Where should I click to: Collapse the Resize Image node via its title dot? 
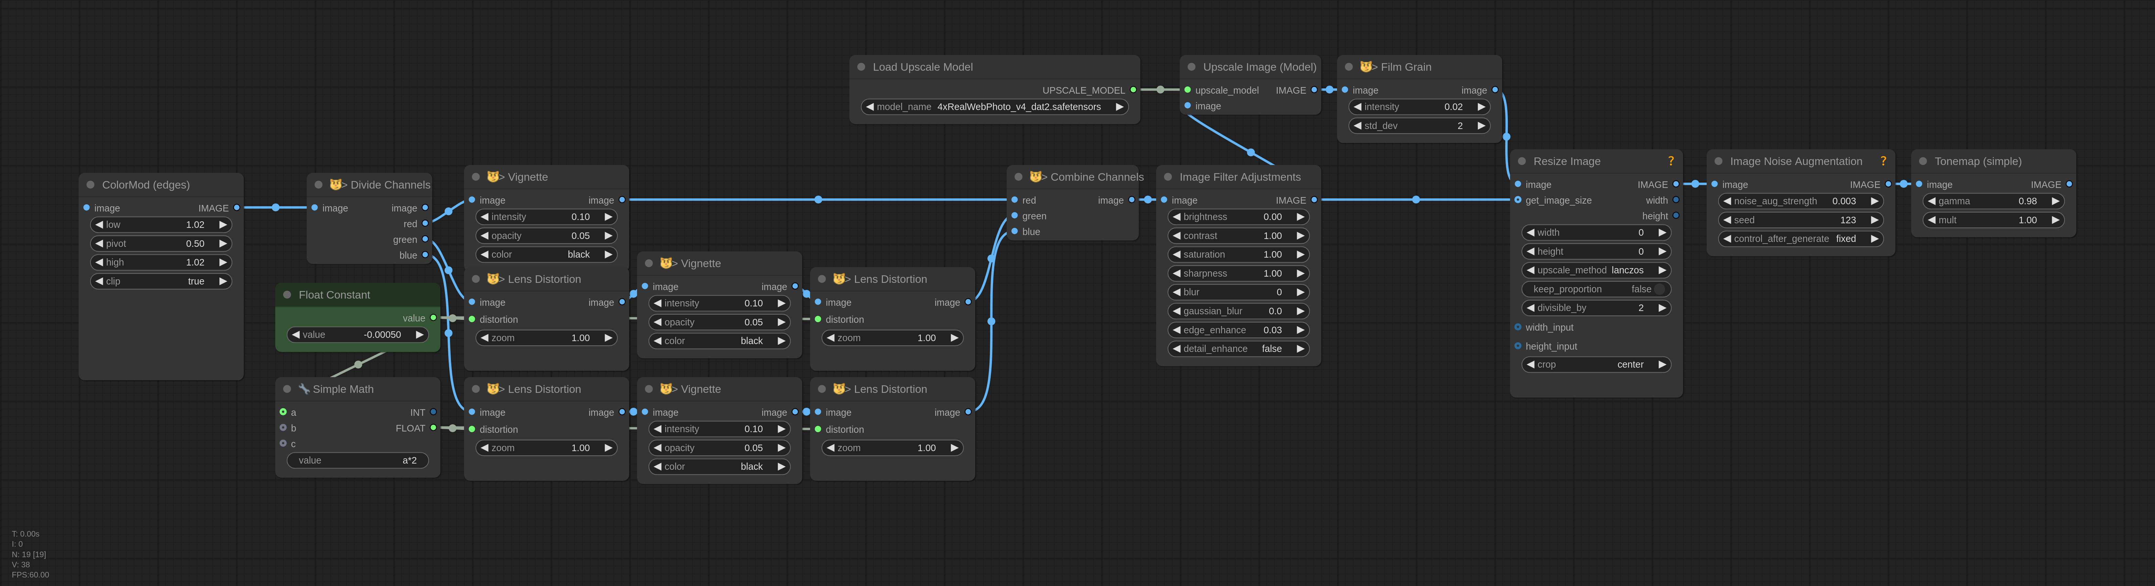1522,161
